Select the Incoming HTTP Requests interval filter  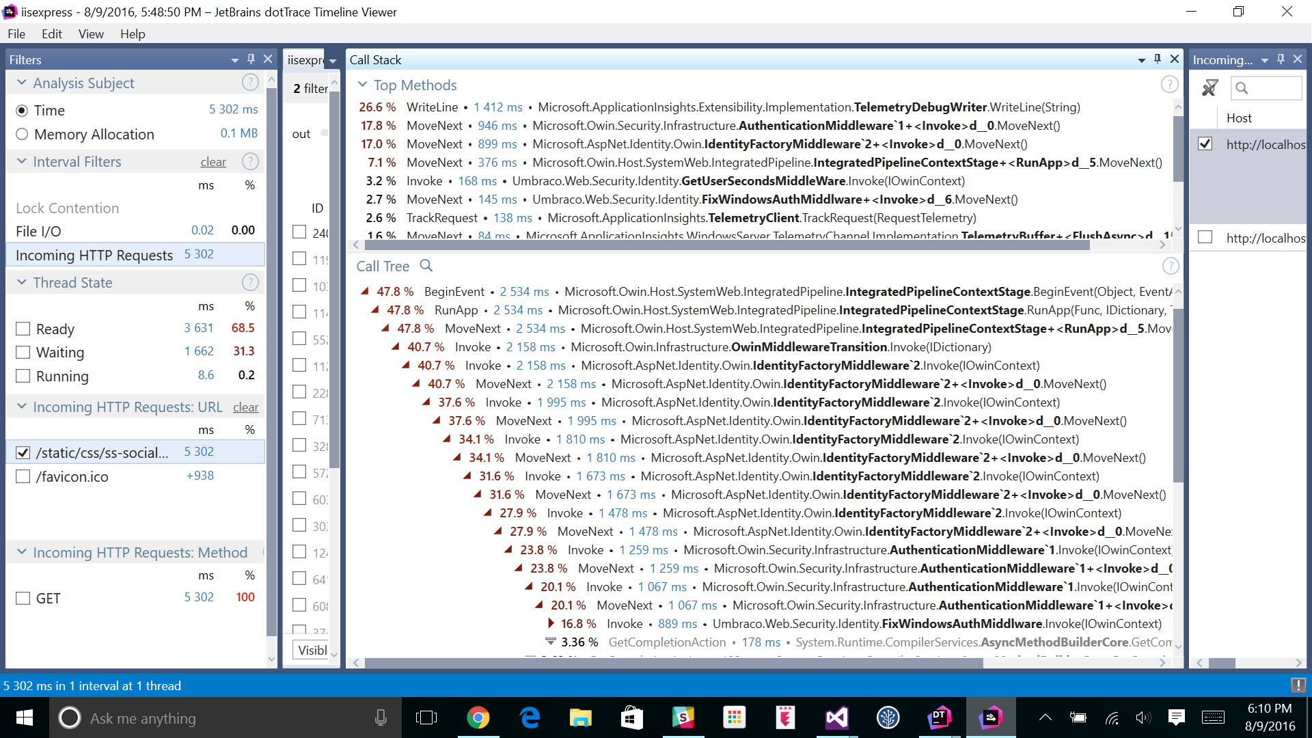[x=135, y=255]
